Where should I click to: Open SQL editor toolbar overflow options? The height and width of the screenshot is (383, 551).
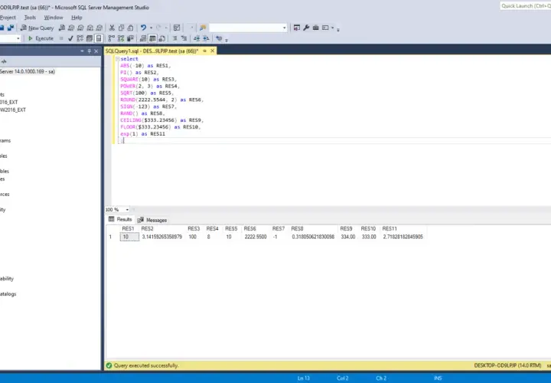click(x=227, y=40)
